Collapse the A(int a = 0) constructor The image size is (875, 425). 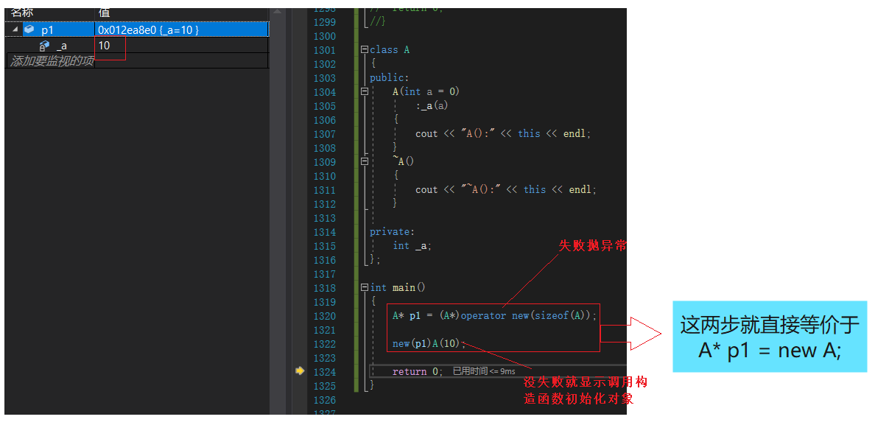[364, 92]
